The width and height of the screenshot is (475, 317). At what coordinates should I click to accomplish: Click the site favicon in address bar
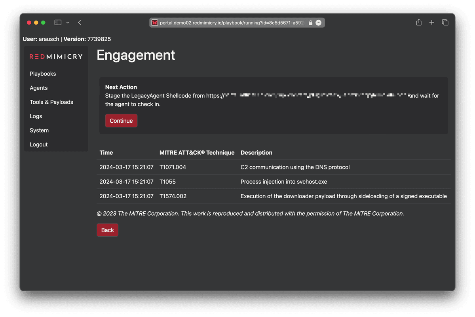(155, 23)
